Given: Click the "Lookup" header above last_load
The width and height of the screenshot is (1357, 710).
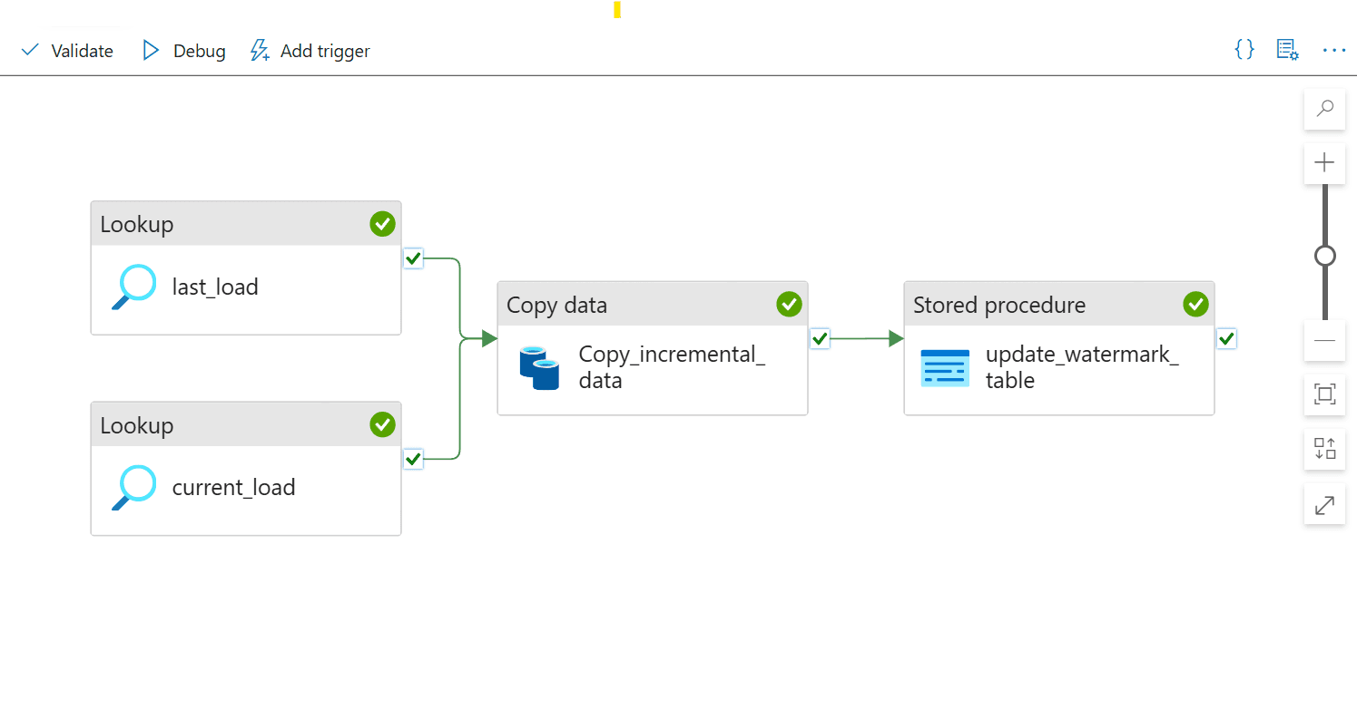Looking at the screenshot, I should tap(136, 224).
